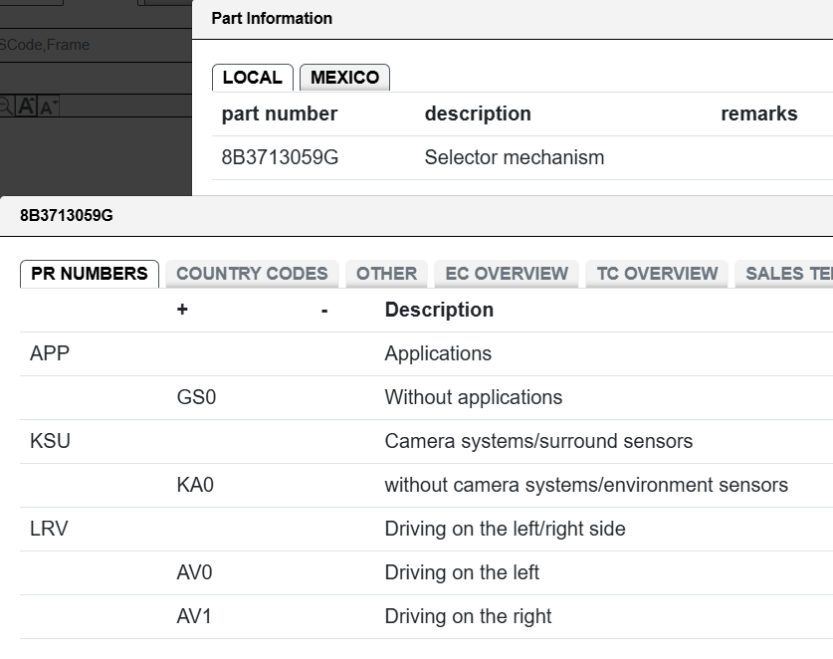Click the decrease font size icon
The height and width of the screenshot is (659, 833).
pyautogui.click(x=48, y=107)
